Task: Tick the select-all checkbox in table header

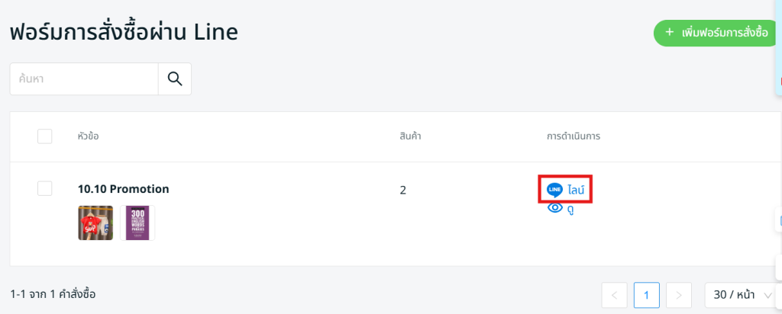Action: pos(45,136)
